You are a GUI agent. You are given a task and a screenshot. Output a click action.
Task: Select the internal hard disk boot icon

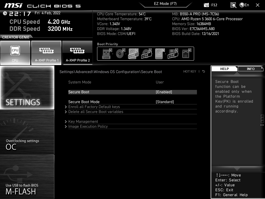pos(159,54)
